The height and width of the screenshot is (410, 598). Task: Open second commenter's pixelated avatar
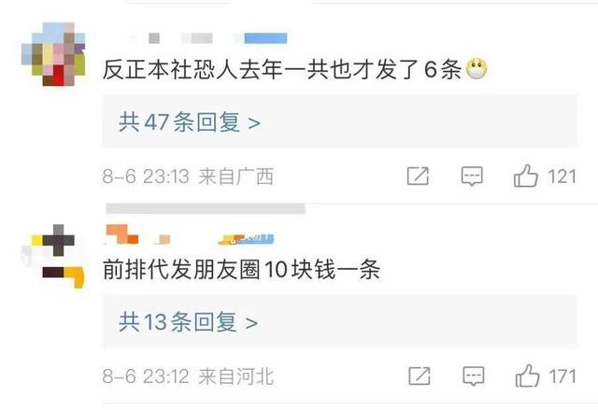[x=53, y=256]
